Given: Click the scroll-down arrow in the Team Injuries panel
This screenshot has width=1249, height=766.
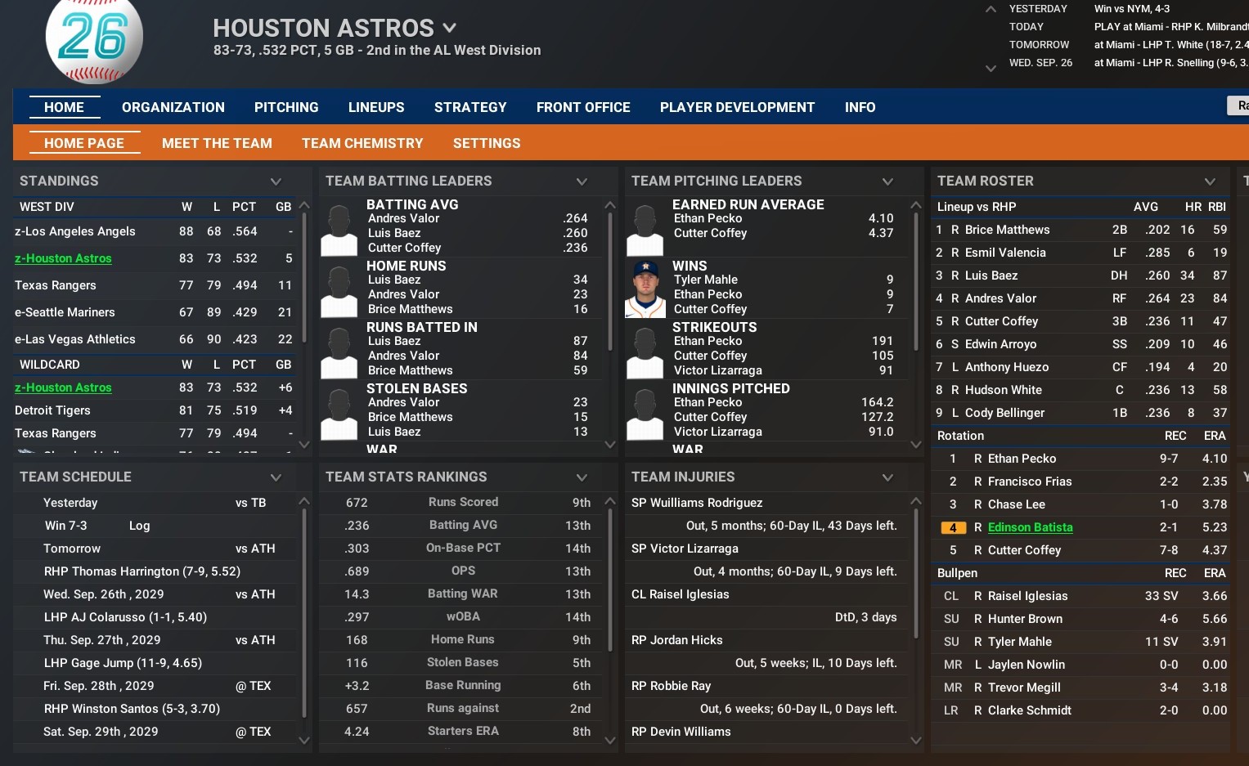Looking at the screenshot, I should [915, 740].
